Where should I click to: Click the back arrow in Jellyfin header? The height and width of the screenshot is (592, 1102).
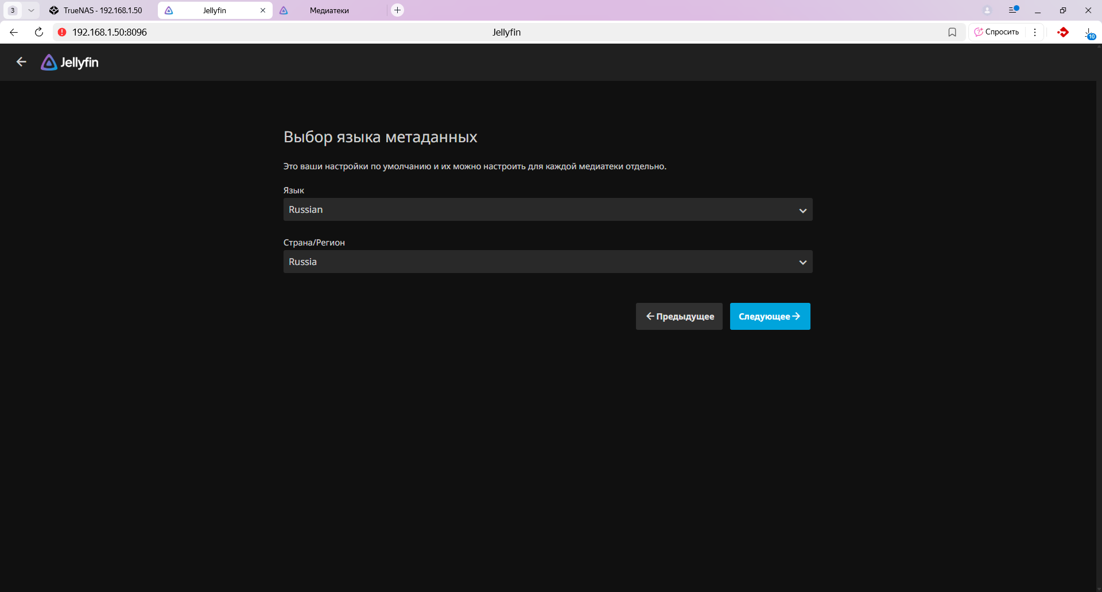point(21,62)
